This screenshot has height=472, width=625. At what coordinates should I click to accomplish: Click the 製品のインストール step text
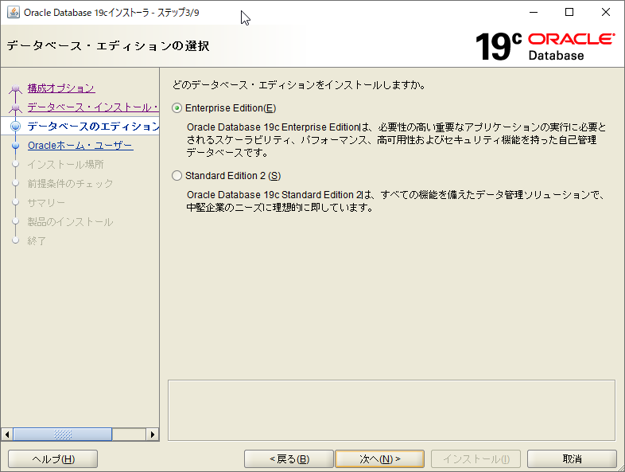point(70,222)
